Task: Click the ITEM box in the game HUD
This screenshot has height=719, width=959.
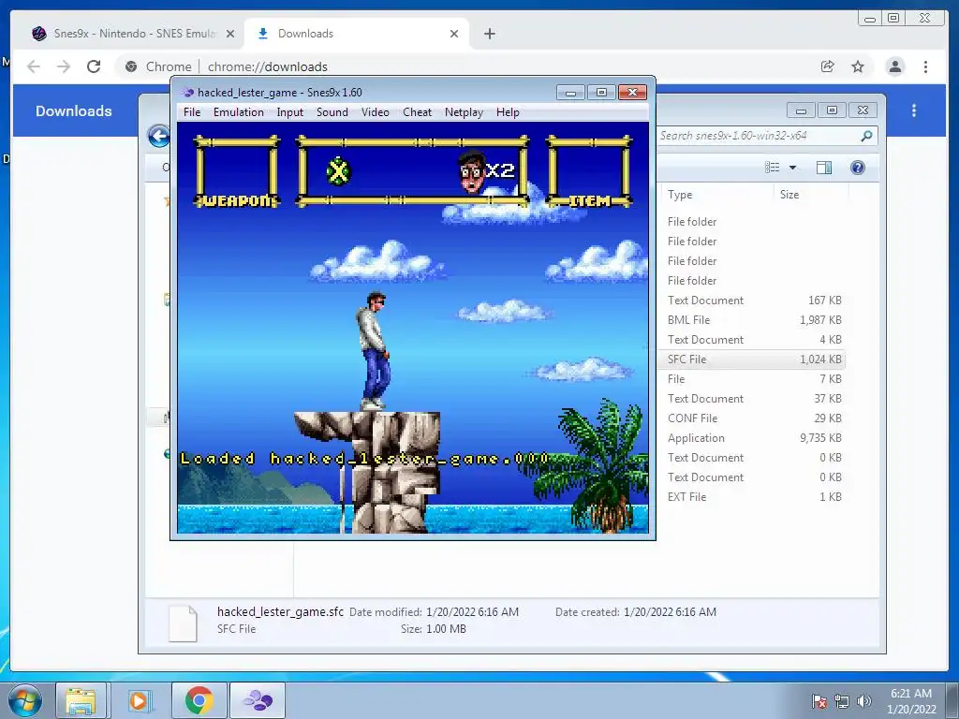Action: [589, 172]
